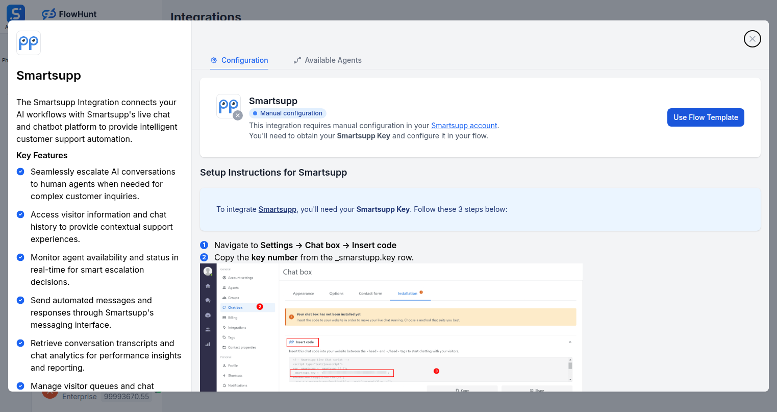Click the step 1 numbered badge
The width and height of the screenshot is (777, 412).
(x=204, y=245)
